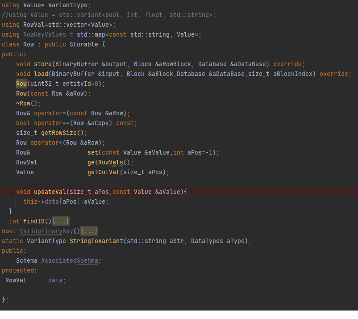358x319 pixels.
Task: Click the this->data[aPos]=aValue statement
Action: pyautogui.click(x=66, y=201)
